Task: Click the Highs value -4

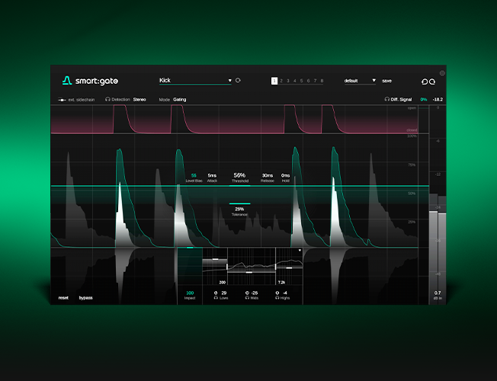Action: (284, 293)
